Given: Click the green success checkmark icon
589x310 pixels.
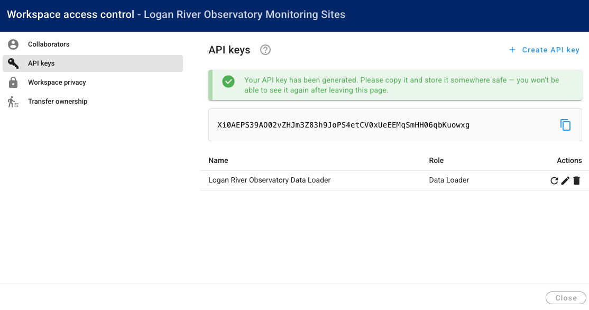Looking at the screenshot, I should (x=228, y=81).
